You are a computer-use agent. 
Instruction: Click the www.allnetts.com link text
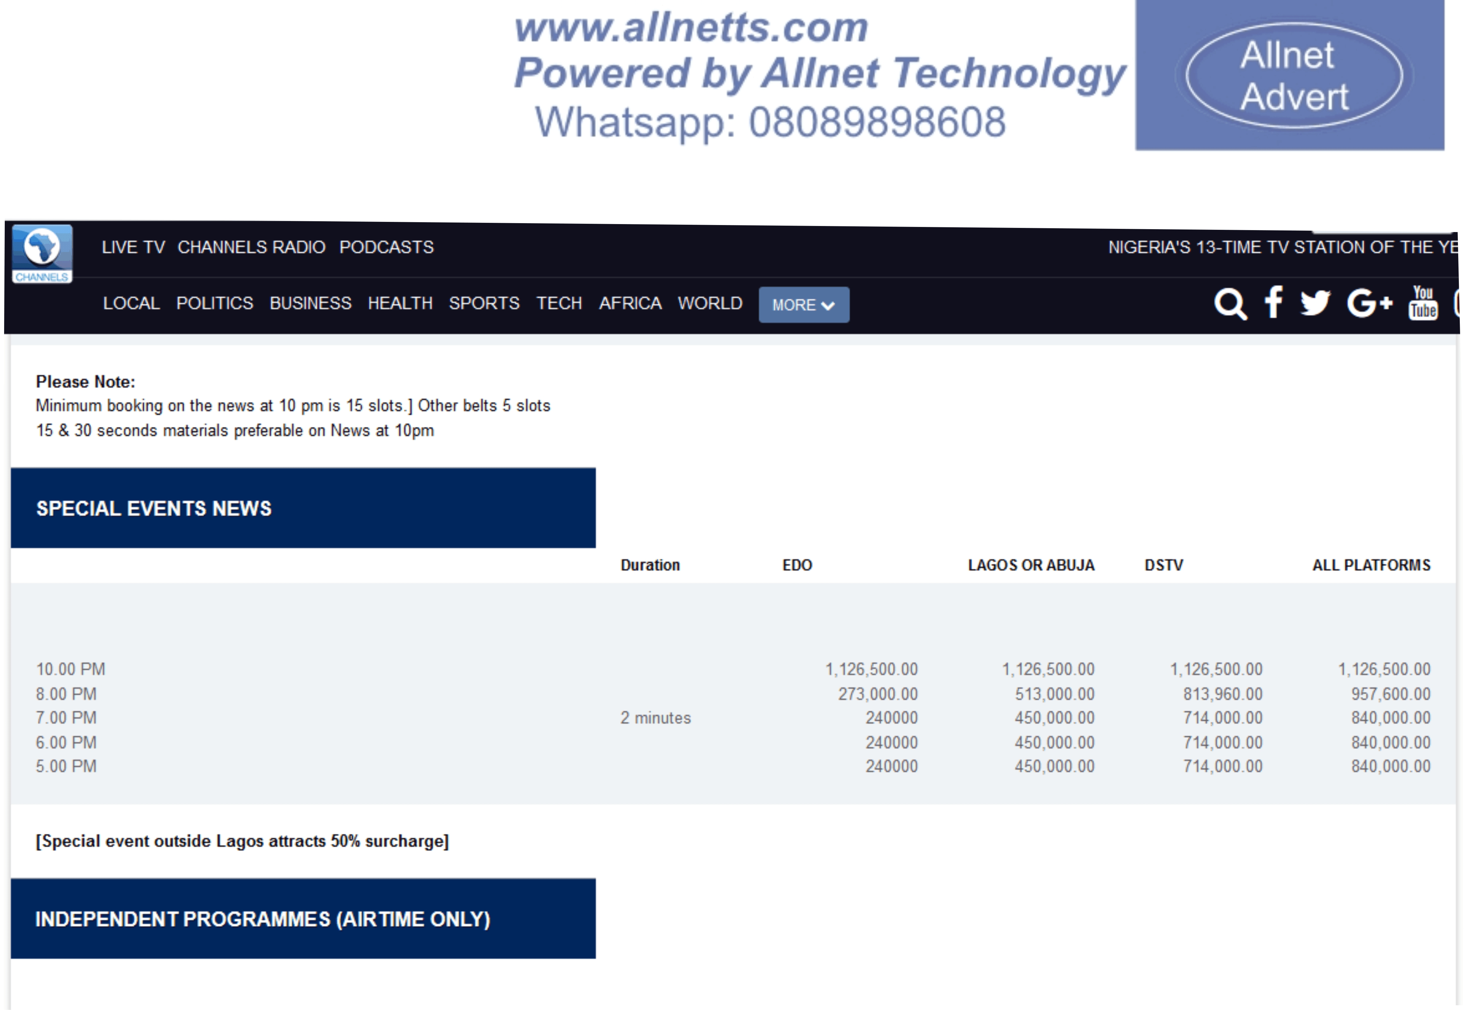point(690,29)
